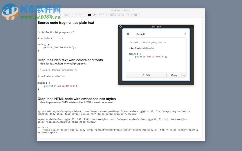Justify text in toolbar
Image resolution: width=242 pixels, height=151 pixels.
[123, 15]
